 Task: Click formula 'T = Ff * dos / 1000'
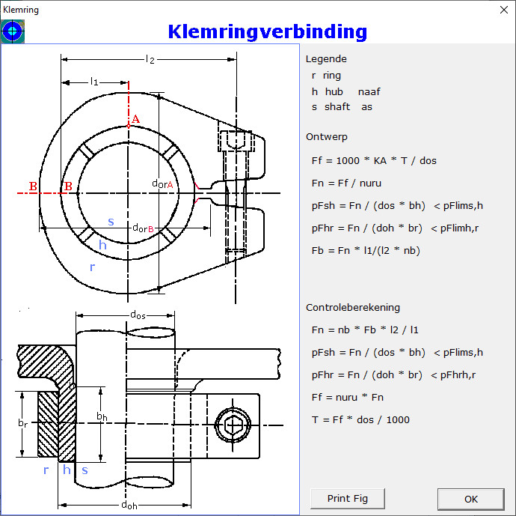(x=360, y=420)
